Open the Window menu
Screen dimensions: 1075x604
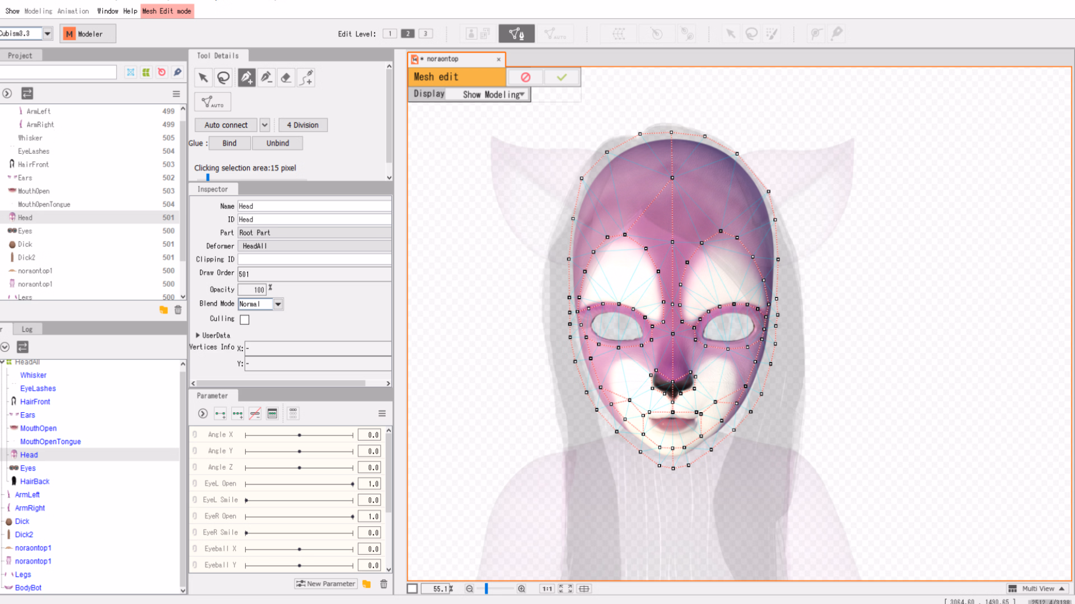(x=107, y=11)
